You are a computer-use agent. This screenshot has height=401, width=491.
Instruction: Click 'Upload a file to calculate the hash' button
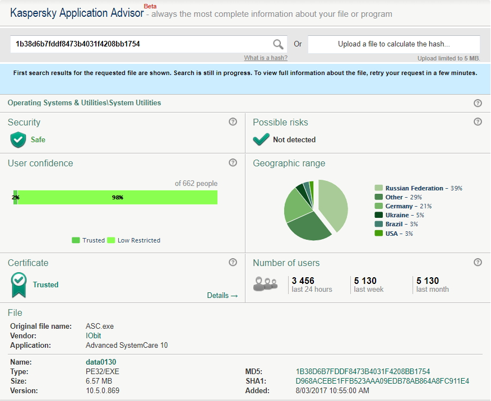[x=393, y=44]
